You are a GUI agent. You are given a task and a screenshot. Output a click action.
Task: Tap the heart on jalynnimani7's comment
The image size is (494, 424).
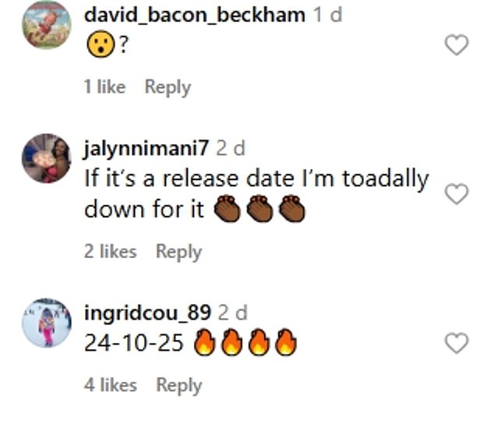[456, 194]
